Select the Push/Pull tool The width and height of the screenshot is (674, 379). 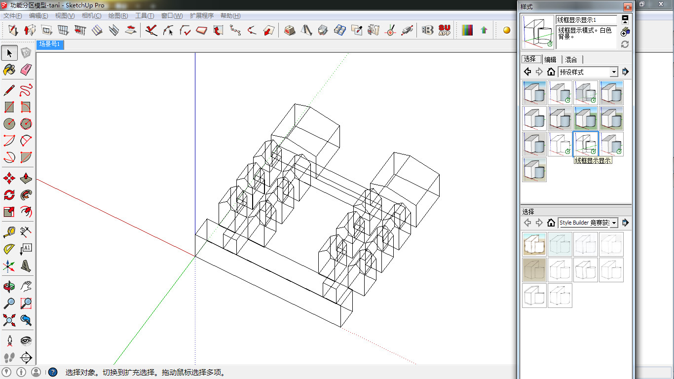point(26,178)
